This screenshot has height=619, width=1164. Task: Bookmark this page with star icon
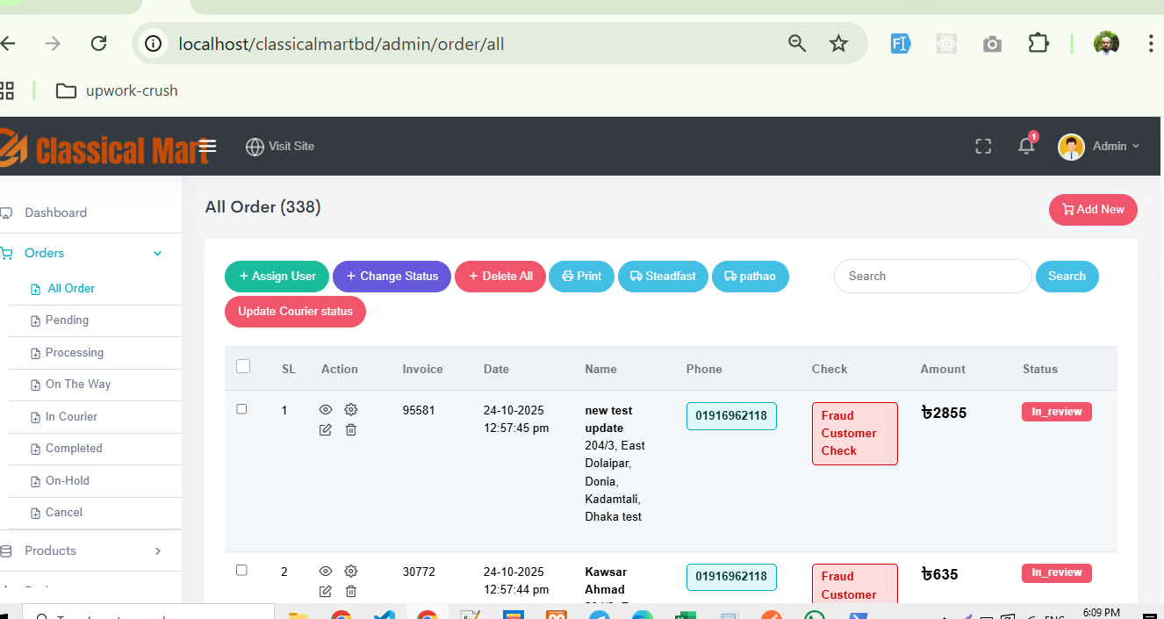pyautogui.click(x=838, y=44)
